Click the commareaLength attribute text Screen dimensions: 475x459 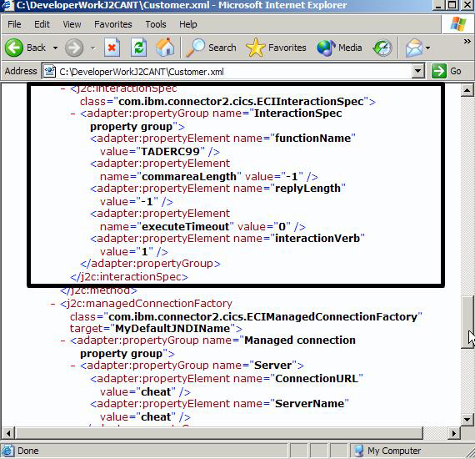click(x=189, y=177)
